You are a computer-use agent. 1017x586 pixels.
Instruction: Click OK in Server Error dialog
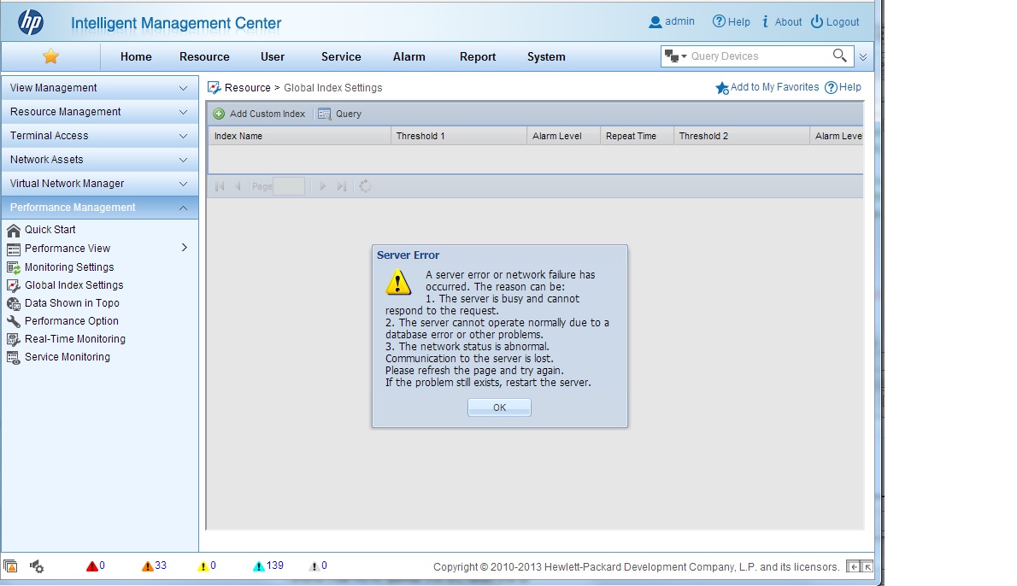pos(499,407)
